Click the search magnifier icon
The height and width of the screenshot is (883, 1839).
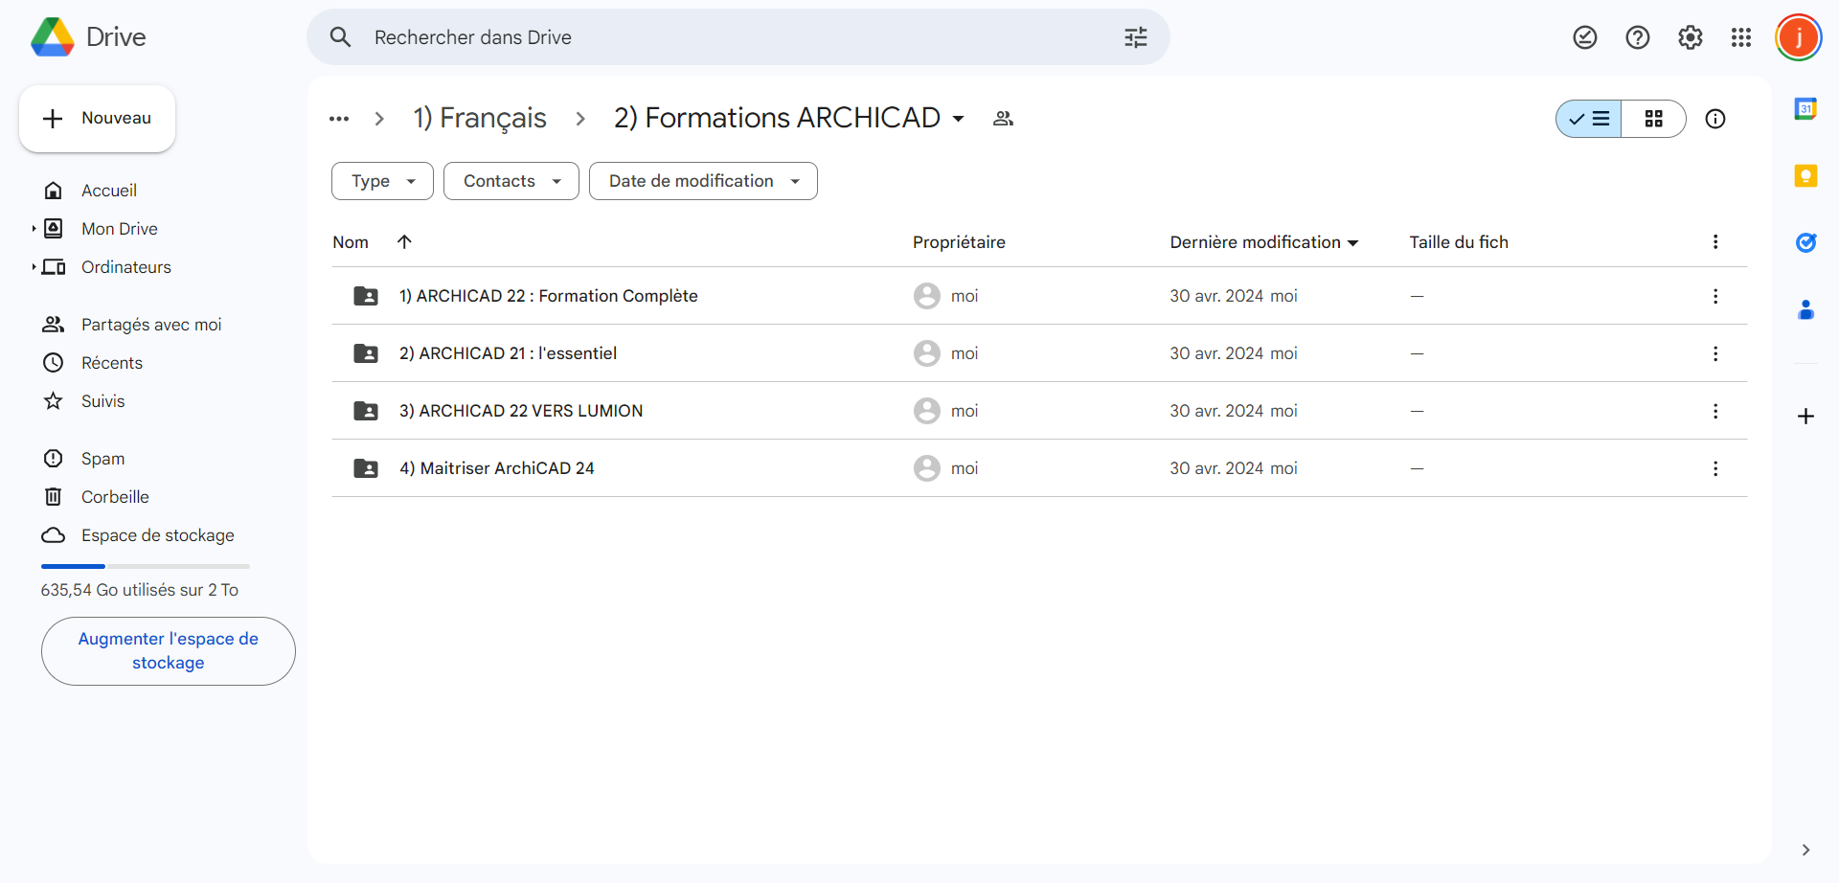(340, 37)
